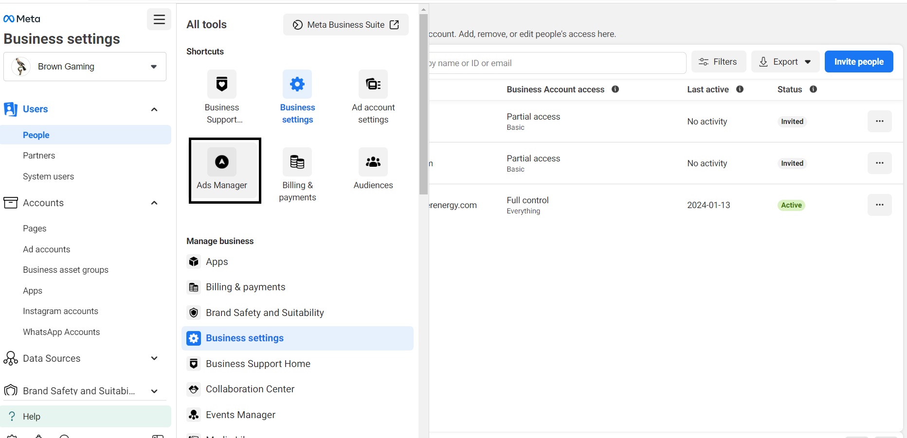Open the Business Support shortcut icon
This screenshot has height=438, width=907.
(x=222, y=84)
